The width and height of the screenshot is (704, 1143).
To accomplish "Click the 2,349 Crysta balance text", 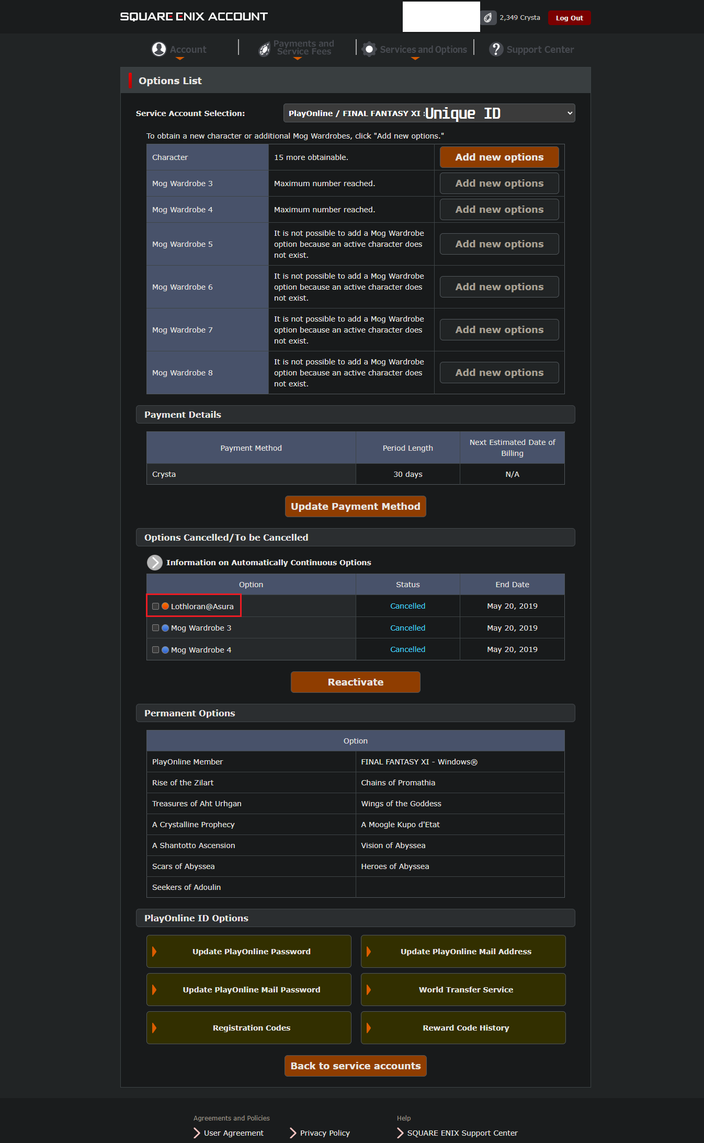I will coord(519,18).
